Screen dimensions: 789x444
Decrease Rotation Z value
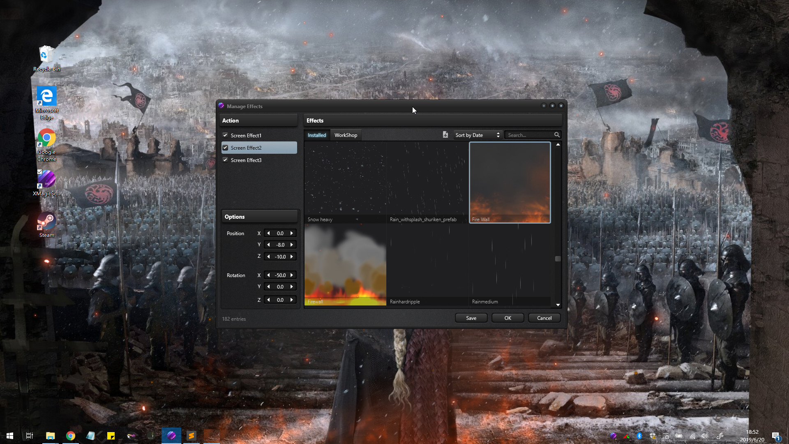(268, 300)
